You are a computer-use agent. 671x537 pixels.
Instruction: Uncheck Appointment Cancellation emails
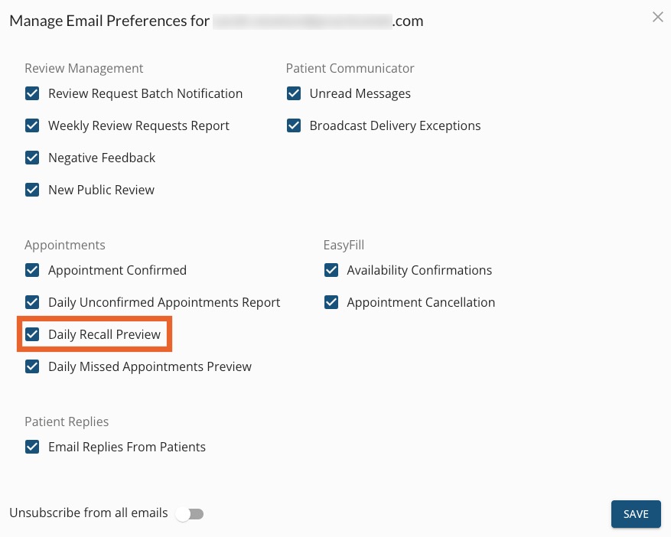click(x=331, y=302)
